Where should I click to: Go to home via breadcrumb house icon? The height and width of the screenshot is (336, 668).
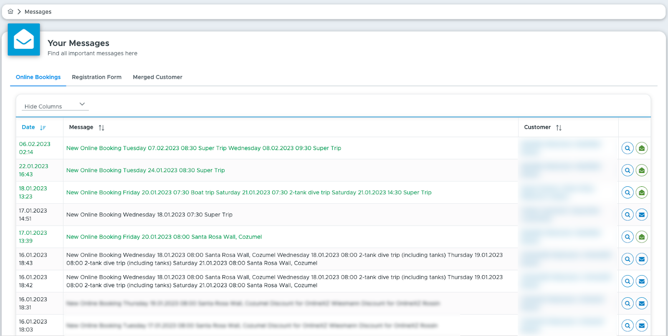[x=10, y=12]
